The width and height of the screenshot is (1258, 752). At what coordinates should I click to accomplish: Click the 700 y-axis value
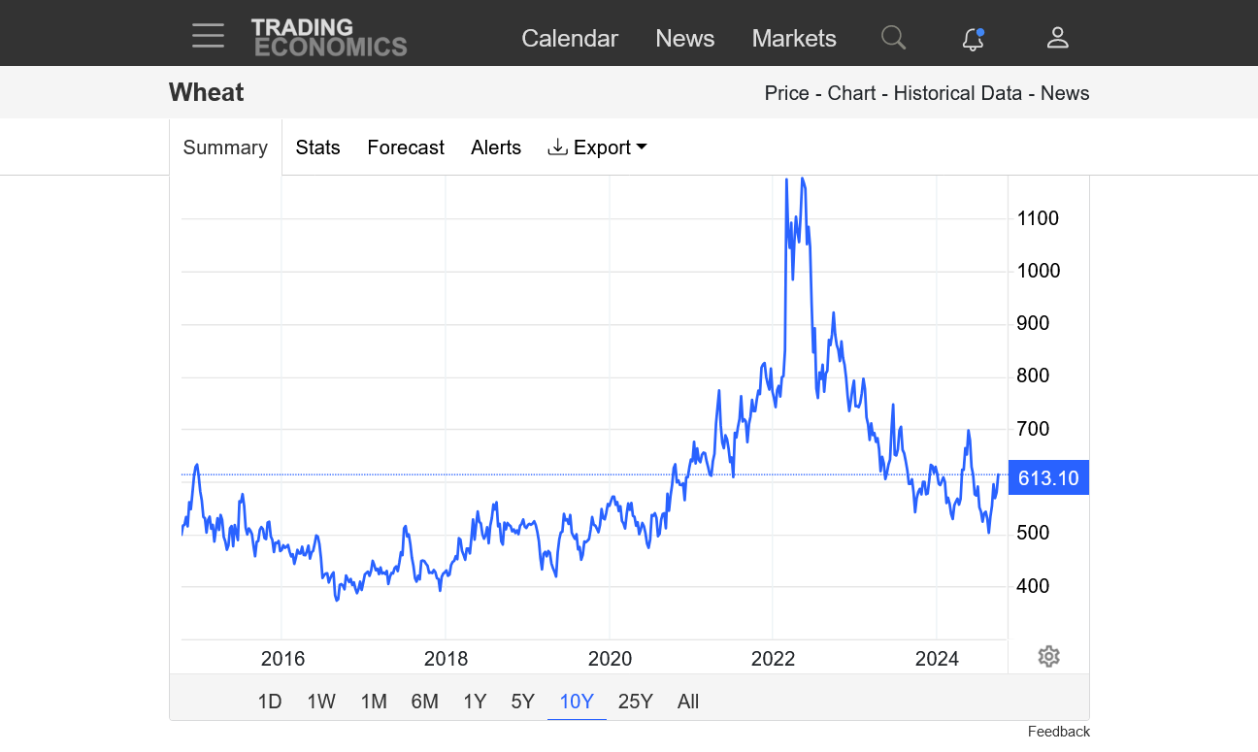(x=1033, y=428)
